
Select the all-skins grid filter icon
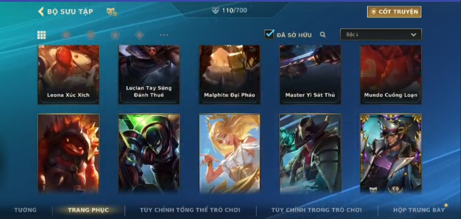tap(41, 35)
